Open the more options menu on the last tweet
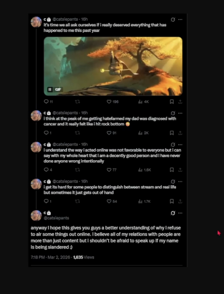 point(180,213)
